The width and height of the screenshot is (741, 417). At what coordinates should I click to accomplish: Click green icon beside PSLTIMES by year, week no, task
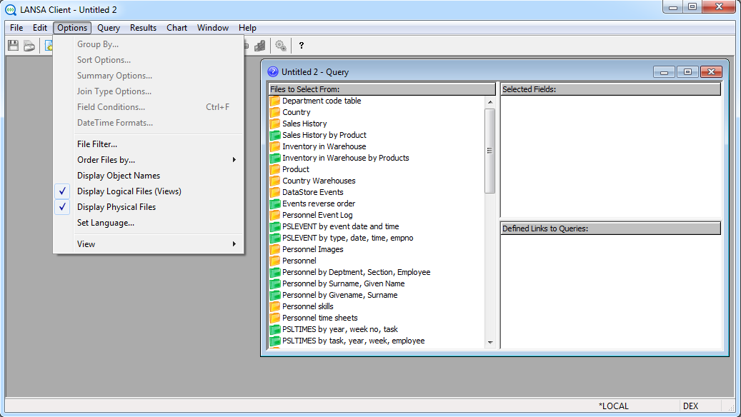click(x=275, y=329)
